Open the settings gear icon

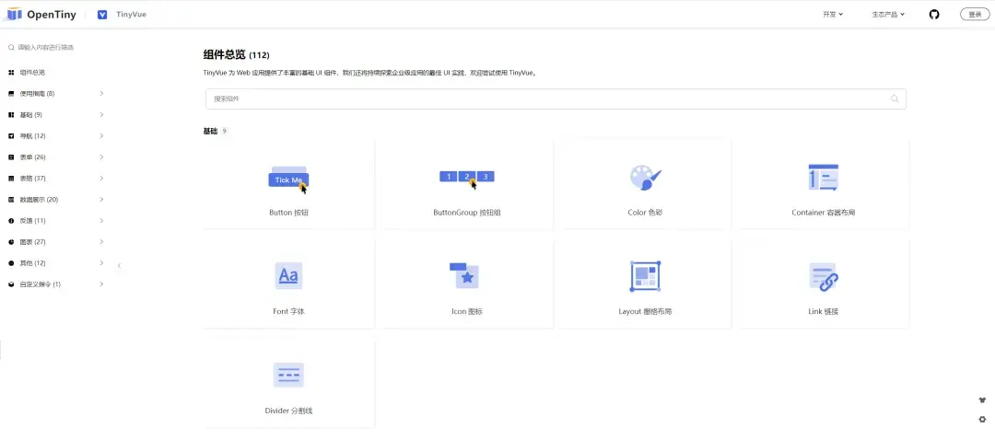pos(982,419)
